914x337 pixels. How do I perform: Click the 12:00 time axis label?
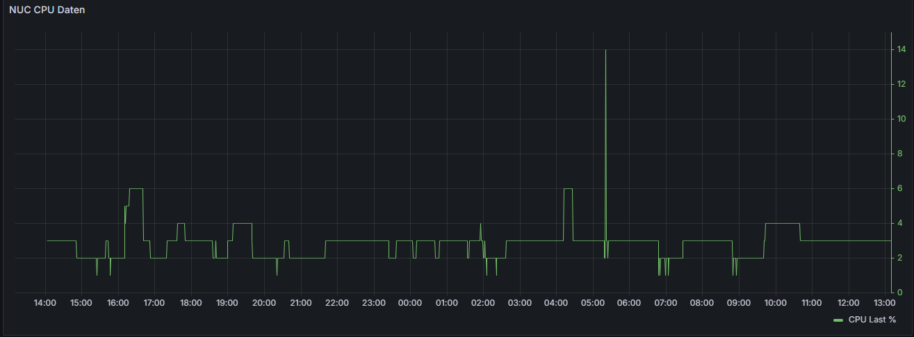coord(848,303)
